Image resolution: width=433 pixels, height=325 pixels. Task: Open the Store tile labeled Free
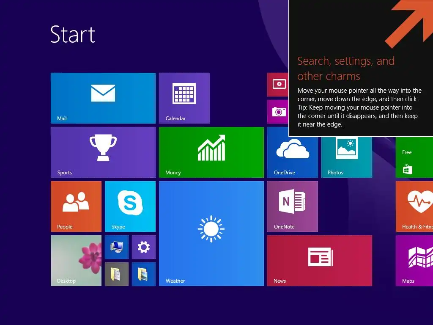[414, 157]
